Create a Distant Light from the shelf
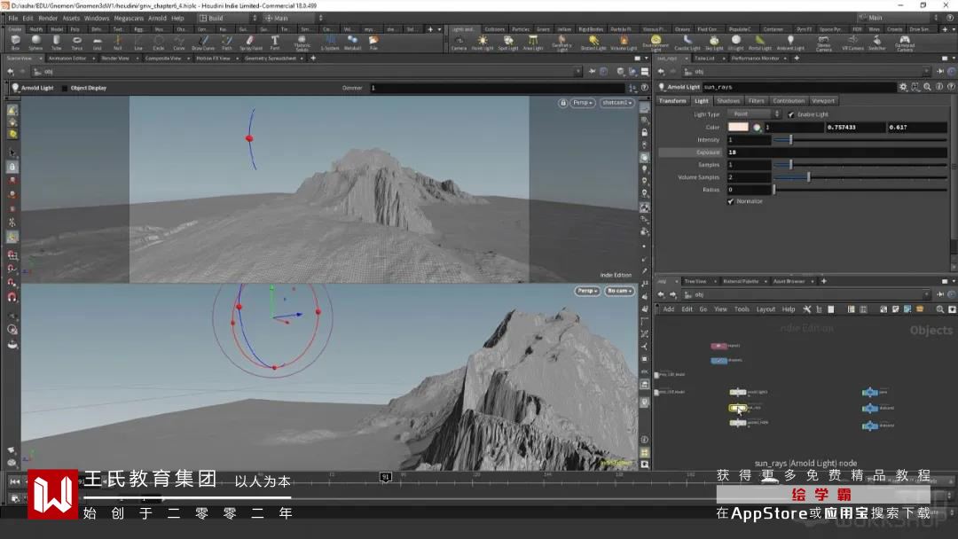 click(593, 43)
